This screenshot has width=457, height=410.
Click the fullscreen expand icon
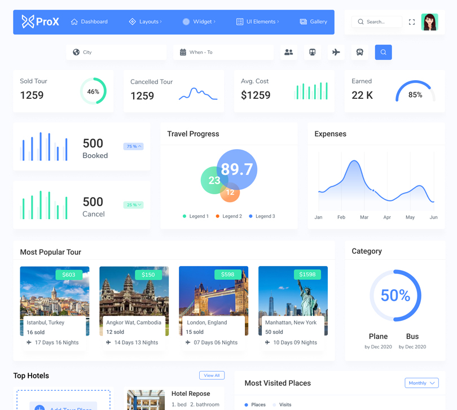(x=412, y=22)
